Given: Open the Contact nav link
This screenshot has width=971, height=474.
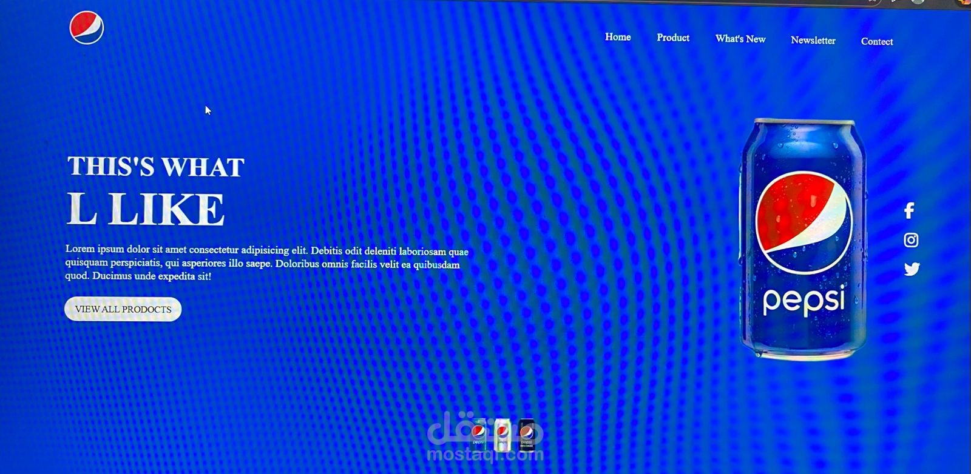Looking at the screenshot, I should pos(877,41).
